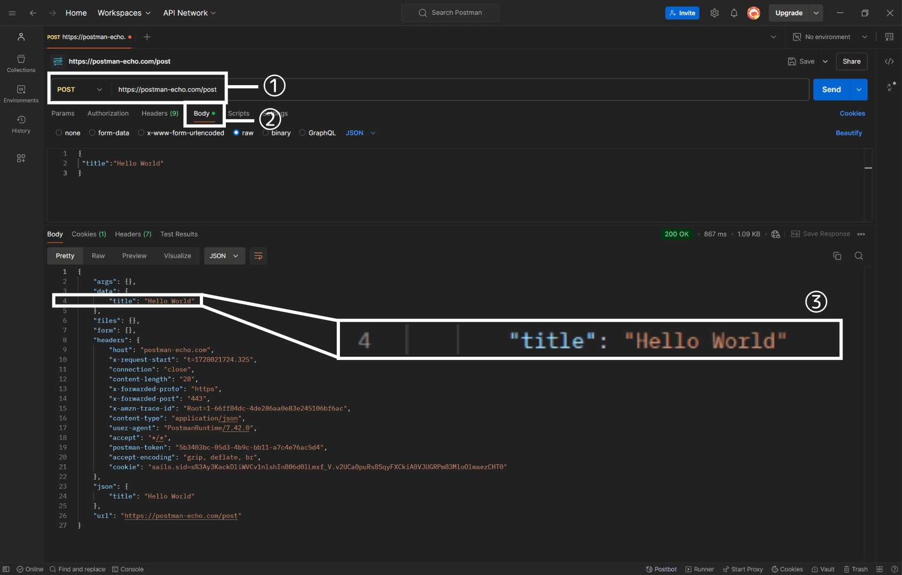Show network information globe icon
The width and height of the screenshot is (902, 575).
[x=776, y=234]
